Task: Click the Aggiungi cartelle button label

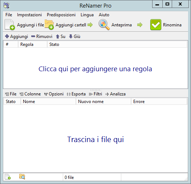Action: 71,25
